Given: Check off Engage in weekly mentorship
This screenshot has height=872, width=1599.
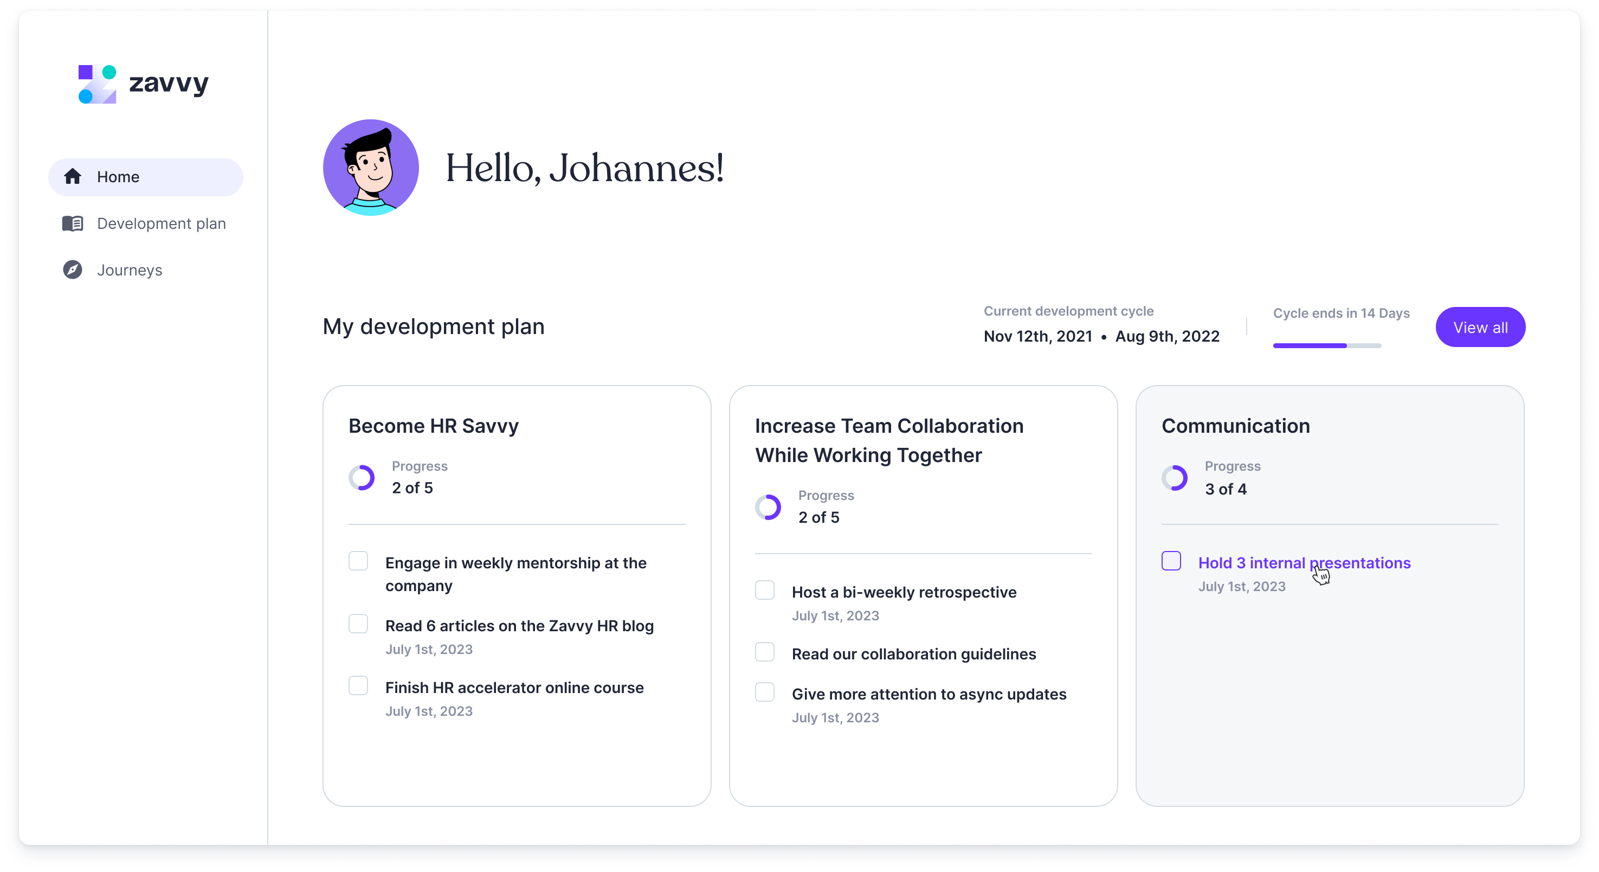Looking at the screenshot, I should coord(359,561).
